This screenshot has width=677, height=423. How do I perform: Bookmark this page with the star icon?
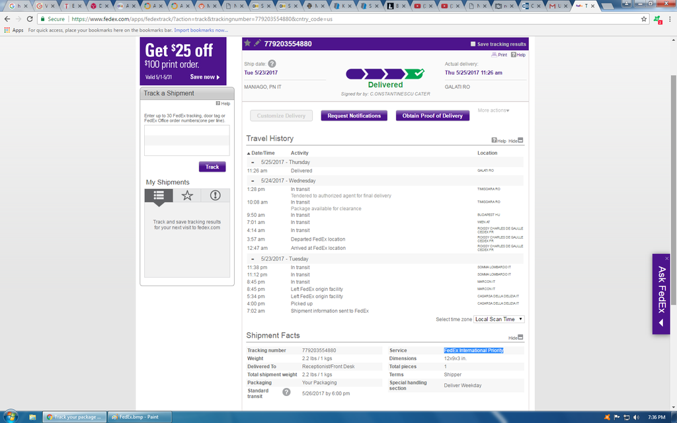click(x=644, y=19)
